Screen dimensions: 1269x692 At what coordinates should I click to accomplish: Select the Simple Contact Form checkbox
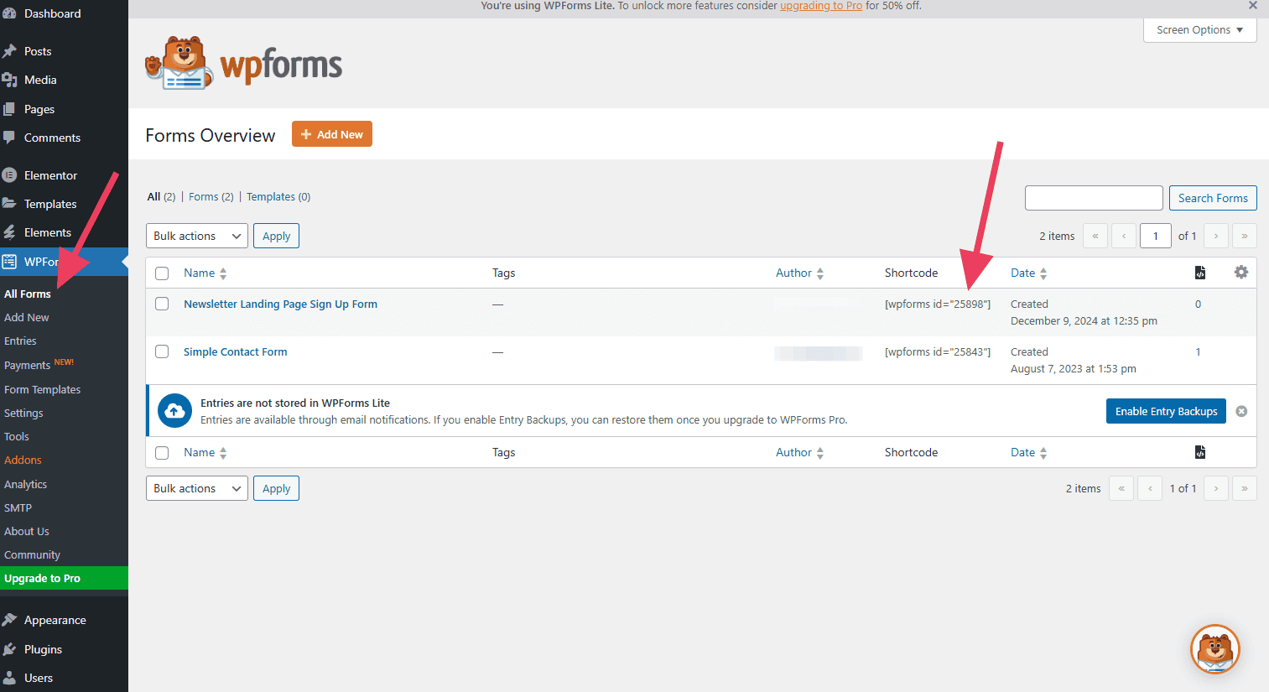pos(162,351)
